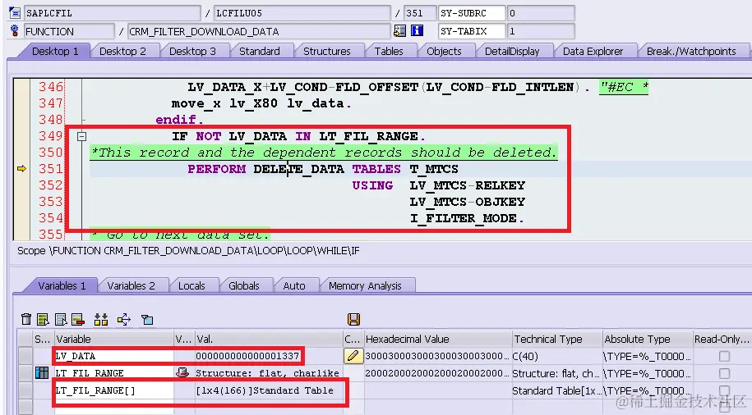Toggle Read-Only checkbox for LV_DATA row
Viewport: 752px width, 415px height.
pyautogui.click(x=724, y=356)
